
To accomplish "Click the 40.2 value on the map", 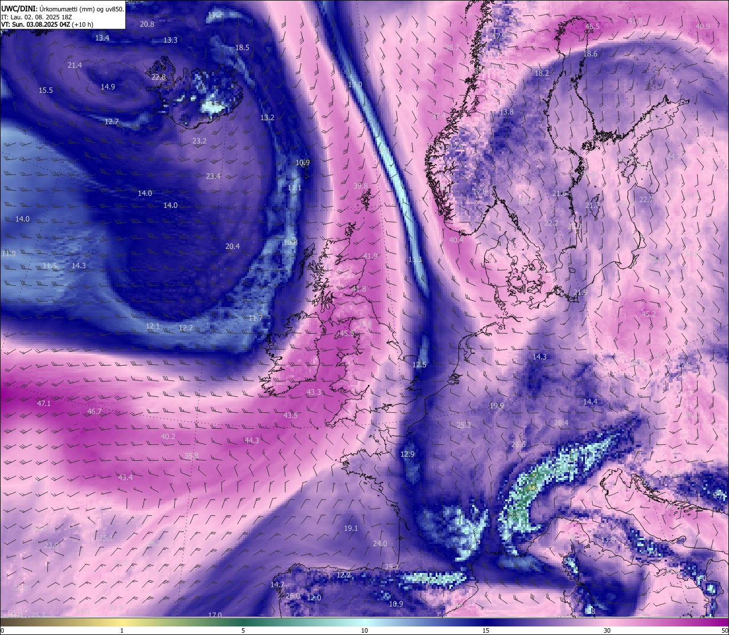I will click(168, 436).
